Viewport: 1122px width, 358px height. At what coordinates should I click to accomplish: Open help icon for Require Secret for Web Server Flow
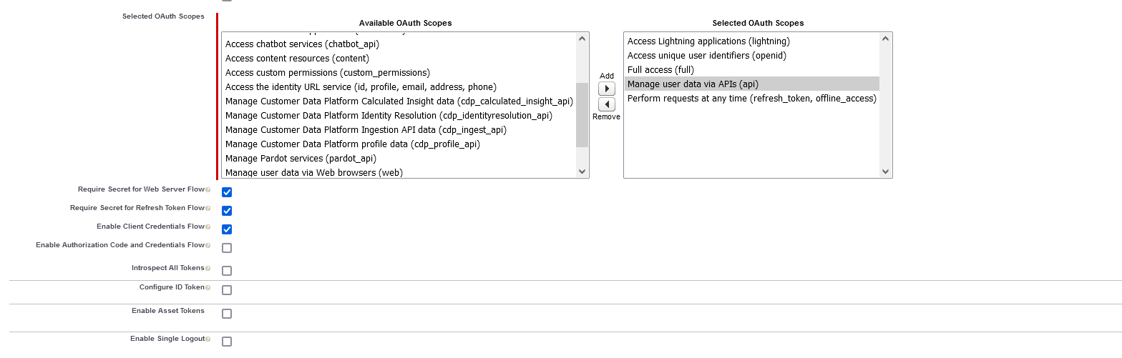(208, 190)
